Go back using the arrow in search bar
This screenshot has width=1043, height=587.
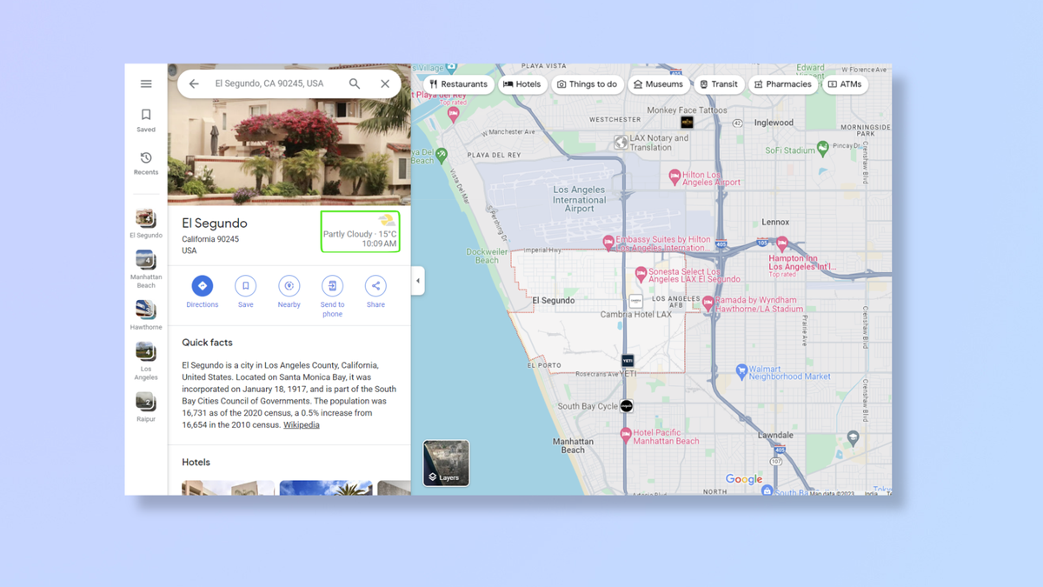pyautogui.click(x=193, y=83)
